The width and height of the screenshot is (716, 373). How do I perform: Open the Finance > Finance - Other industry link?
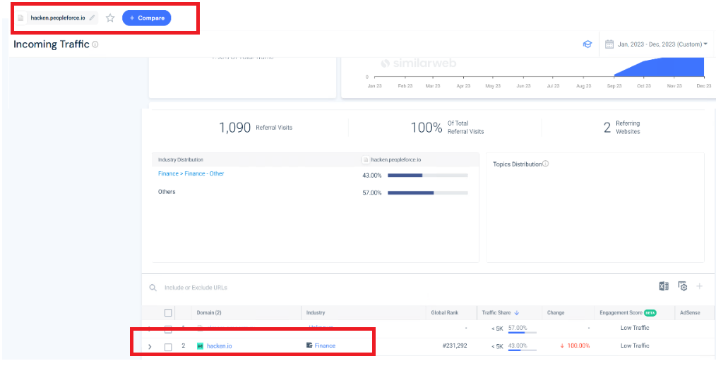191,173
